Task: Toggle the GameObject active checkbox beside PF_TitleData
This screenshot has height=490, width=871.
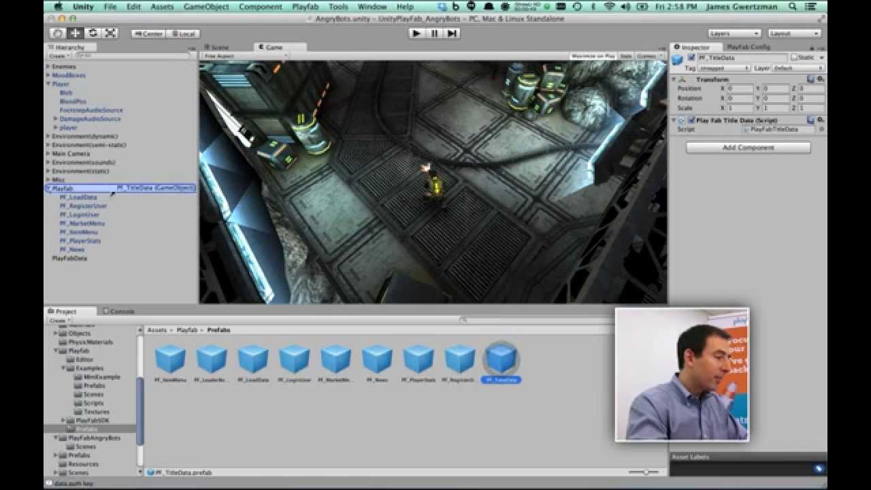Action: (x=691, y=58)
